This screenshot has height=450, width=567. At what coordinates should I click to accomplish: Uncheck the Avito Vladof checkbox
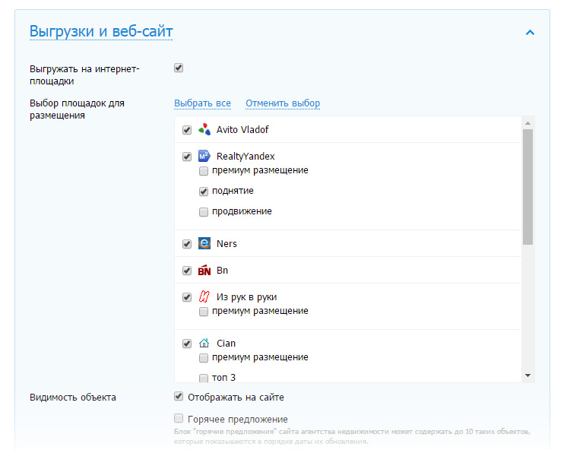coord(187,130)
